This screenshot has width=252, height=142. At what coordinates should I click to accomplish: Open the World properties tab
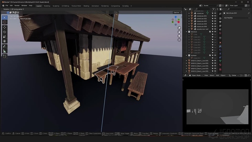220,33
